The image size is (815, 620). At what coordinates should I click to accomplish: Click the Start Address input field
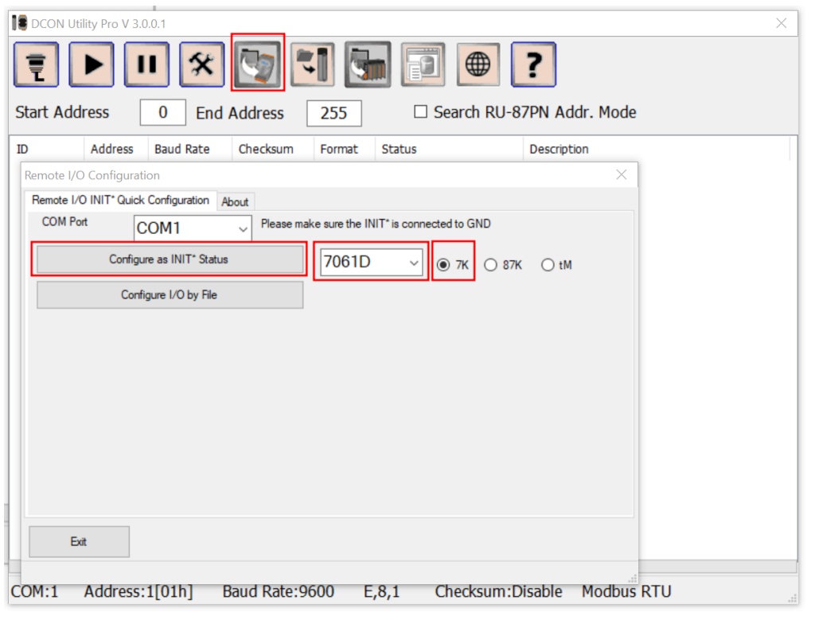(x=162, y=112)
